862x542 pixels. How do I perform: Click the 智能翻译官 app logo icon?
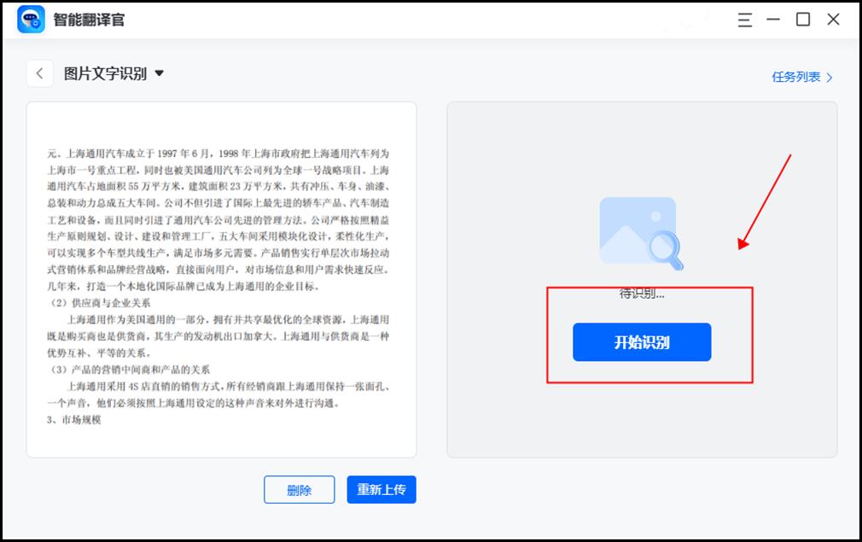click(31, 19)
